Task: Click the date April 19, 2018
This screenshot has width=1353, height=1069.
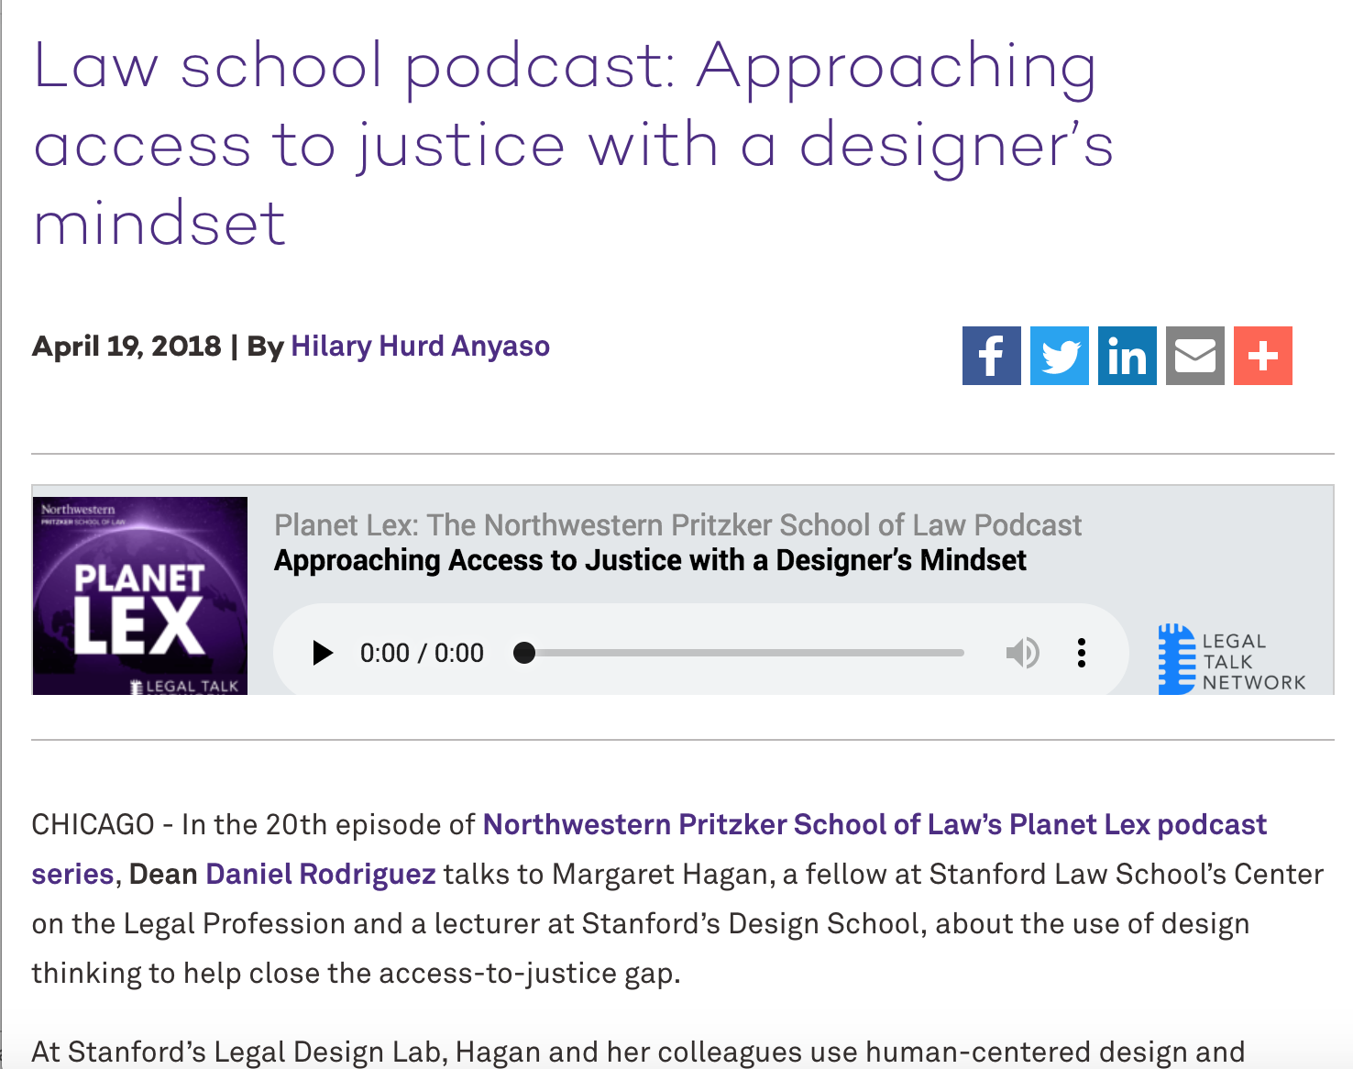Action: point(126,347)
